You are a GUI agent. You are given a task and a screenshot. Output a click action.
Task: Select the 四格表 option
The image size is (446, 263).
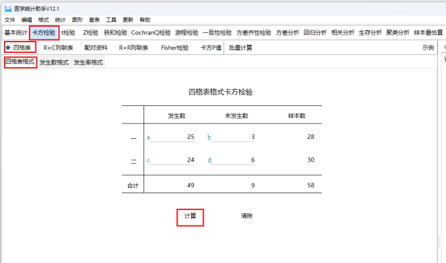20,47
